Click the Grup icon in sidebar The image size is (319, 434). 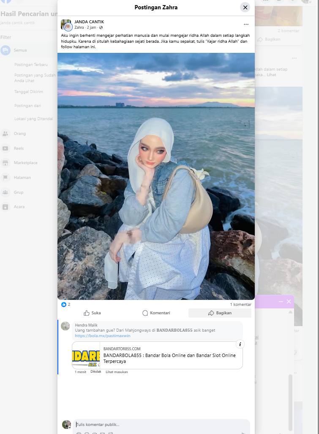(5, 192)
